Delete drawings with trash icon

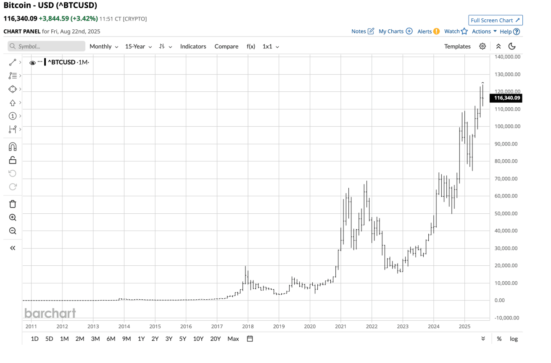coord(13,204)
